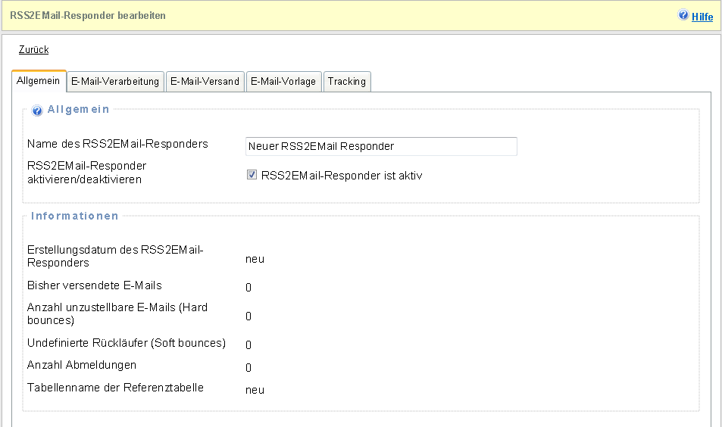This screenshot has width=722, height=427.
Task: Click the 'Anzahl Abmeldungen' label
Action: [82, 365]
